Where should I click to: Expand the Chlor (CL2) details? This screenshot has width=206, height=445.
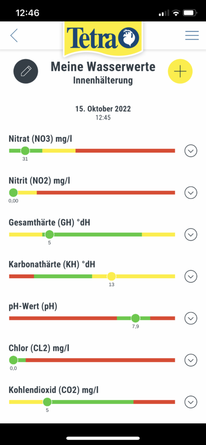coord(191,360)
